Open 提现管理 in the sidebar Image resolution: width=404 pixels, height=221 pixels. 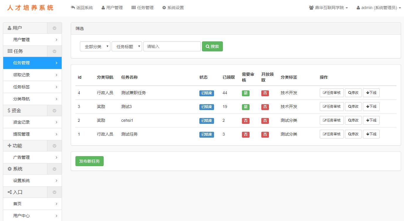(x=32, y=134)
